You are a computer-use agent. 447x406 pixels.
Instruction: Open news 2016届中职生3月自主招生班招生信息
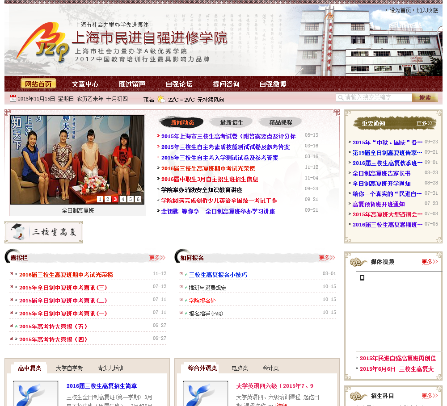[x=210, y=179]
